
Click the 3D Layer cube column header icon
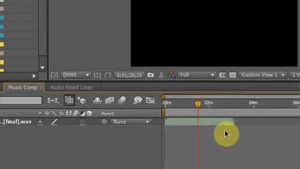tap(90, 113)
